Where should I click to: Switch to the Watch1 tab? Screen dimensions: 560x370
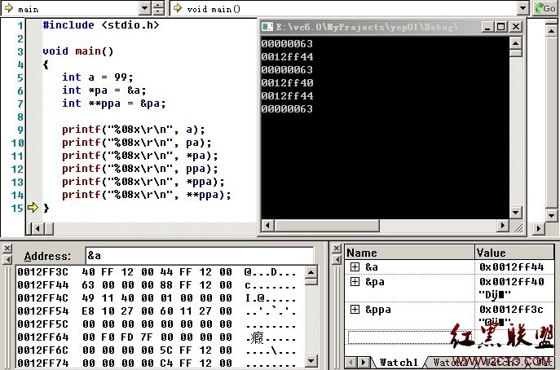[399, 362]
